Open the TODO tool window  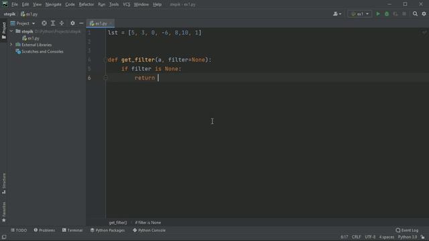coord(19,230)
